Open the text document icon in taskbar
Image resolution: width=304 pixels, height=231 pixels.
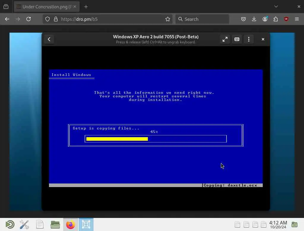tap(40, 224)
